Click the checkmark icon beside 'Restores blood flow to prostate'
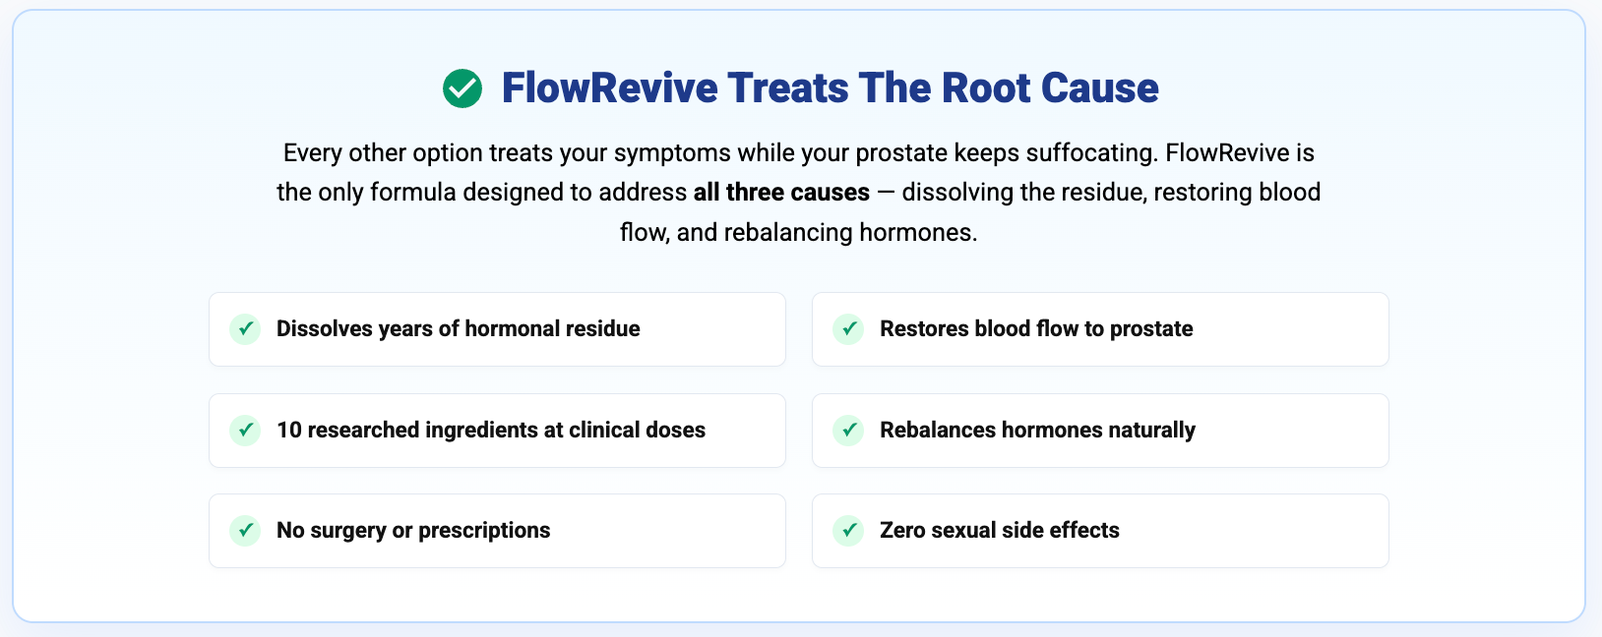The image size is (1602, 637). [848, 329]
